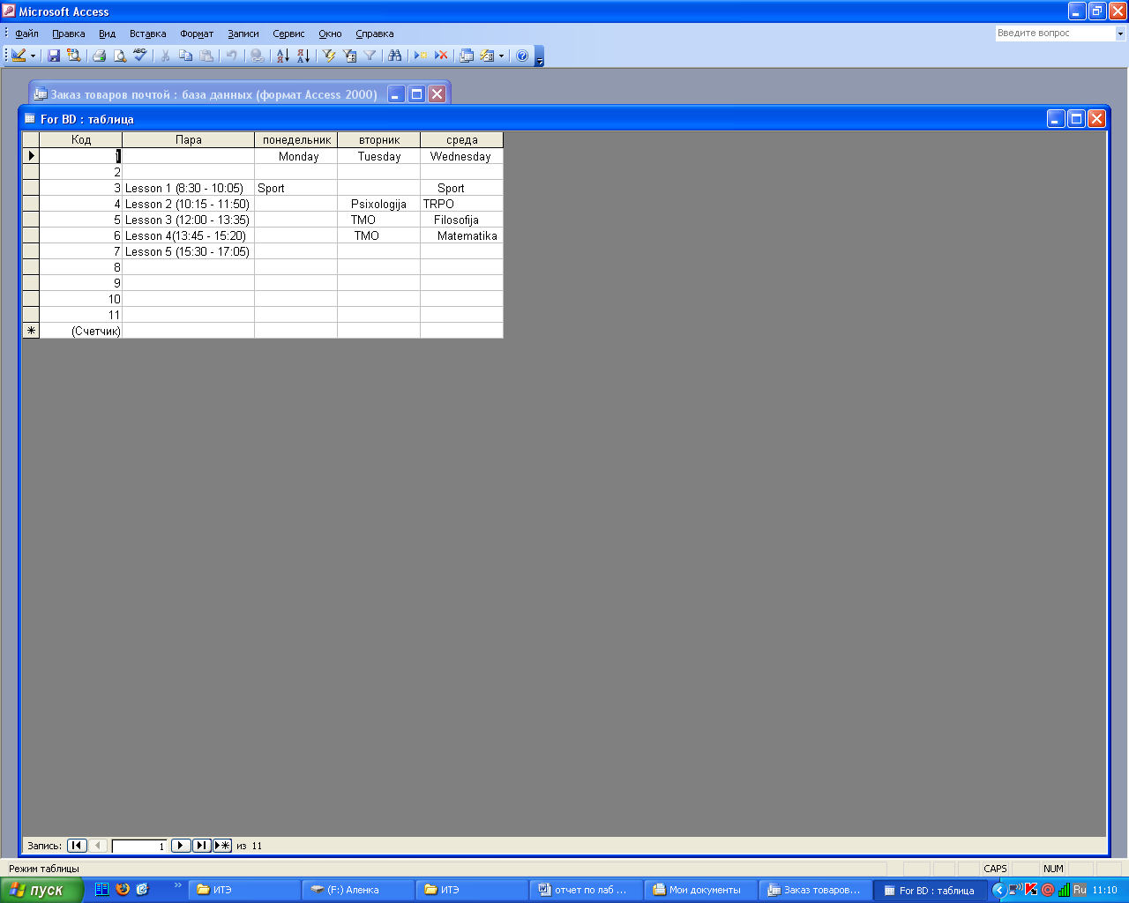Open the Справка menu
The image size is (1129, 903).
tap(374, 34)
